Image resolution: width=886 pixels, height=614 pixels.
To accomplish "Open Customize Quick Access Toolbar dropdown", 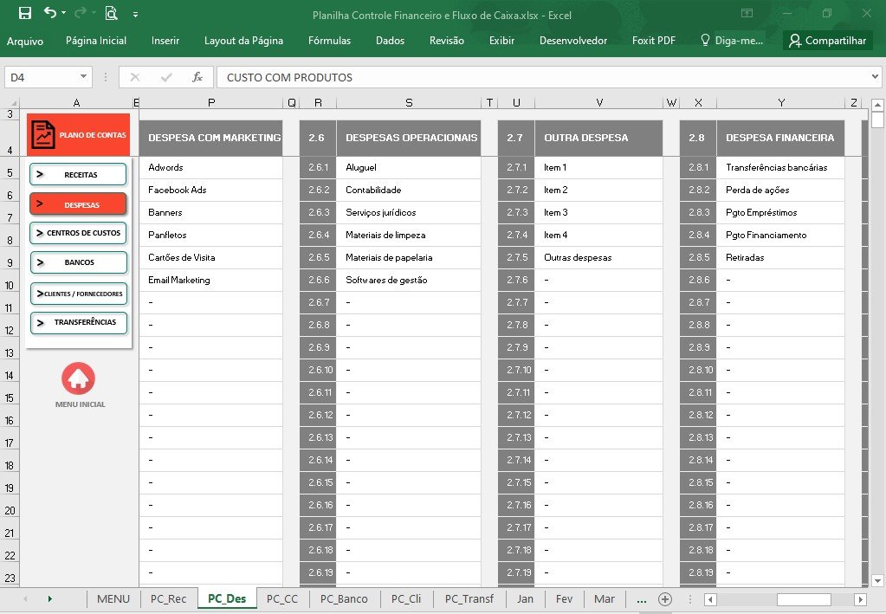I will (x=136, y=14).
